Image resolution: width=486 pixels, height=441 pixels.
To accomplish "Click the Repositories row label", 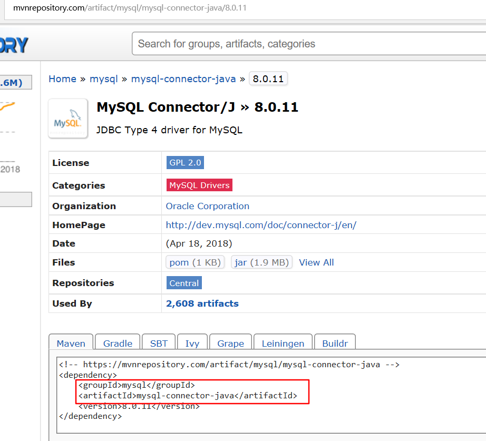I will pos(83,283).
